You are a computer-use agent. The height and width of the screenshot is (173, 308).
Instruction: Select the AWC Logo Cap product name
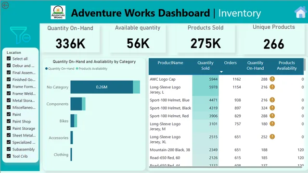coord(163,79)
